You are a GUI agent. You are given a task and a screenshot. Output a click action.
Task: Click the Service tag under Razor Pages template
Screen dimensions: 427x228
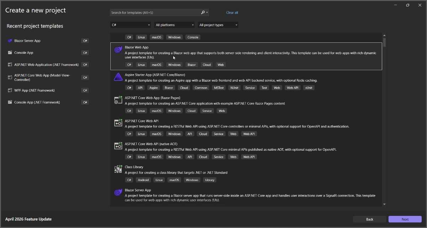coord(207,111)
